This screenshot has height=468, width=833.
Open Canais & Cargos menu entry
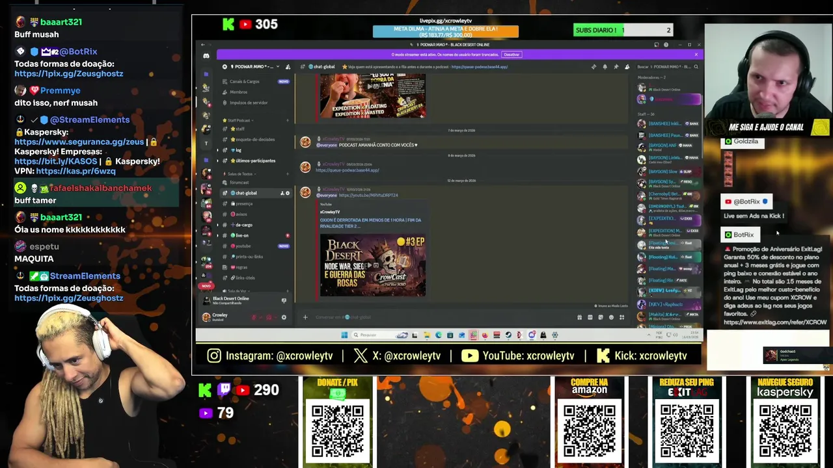point(255,81)
